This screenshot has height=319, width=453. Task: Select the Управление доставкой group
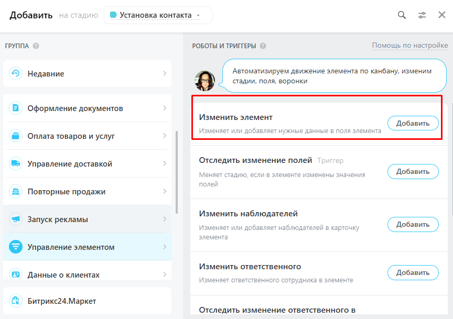[87, 163]
